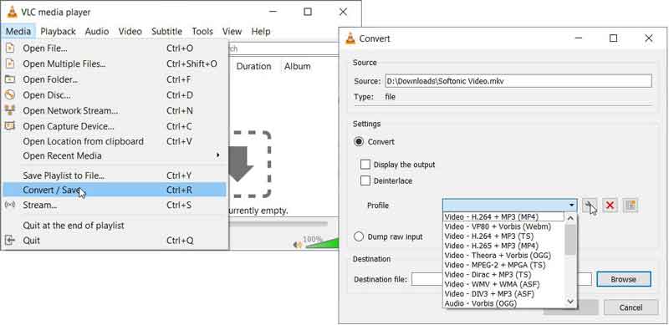Enable the Display the output checkbox
The image size is (669, 325).
(365, 165)
